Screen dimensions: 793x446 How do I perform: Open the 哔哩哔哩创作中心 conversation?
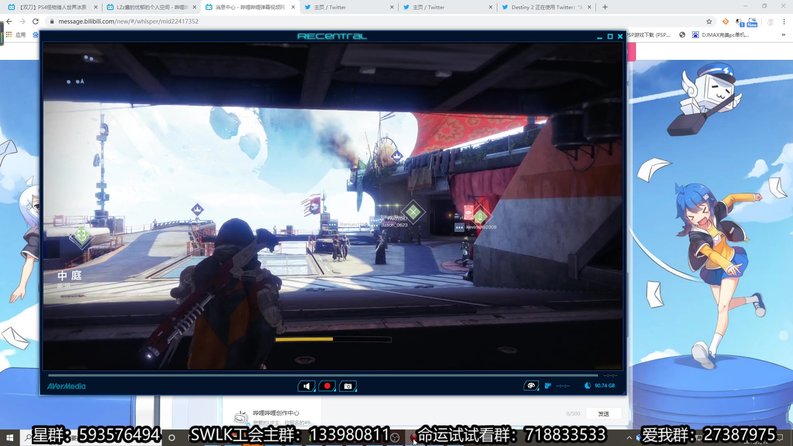(273, 417)
